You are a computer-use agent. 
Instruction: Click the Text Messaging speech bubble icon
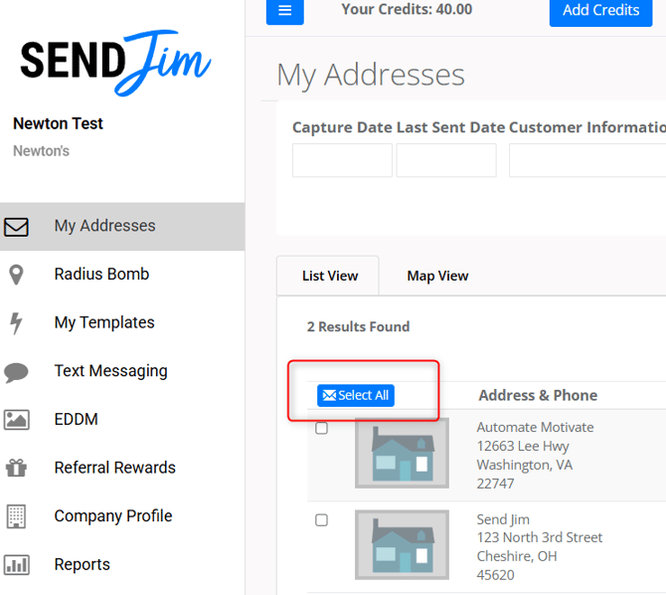pos(16,372)
